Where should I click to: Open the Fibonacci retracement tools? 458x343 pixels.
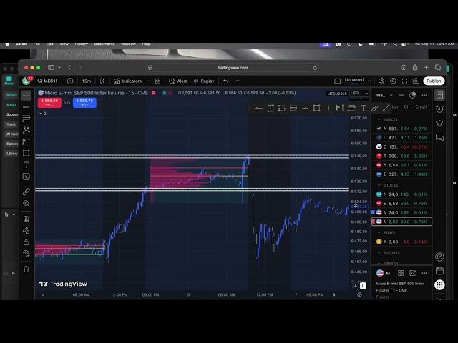pos(26,119)
